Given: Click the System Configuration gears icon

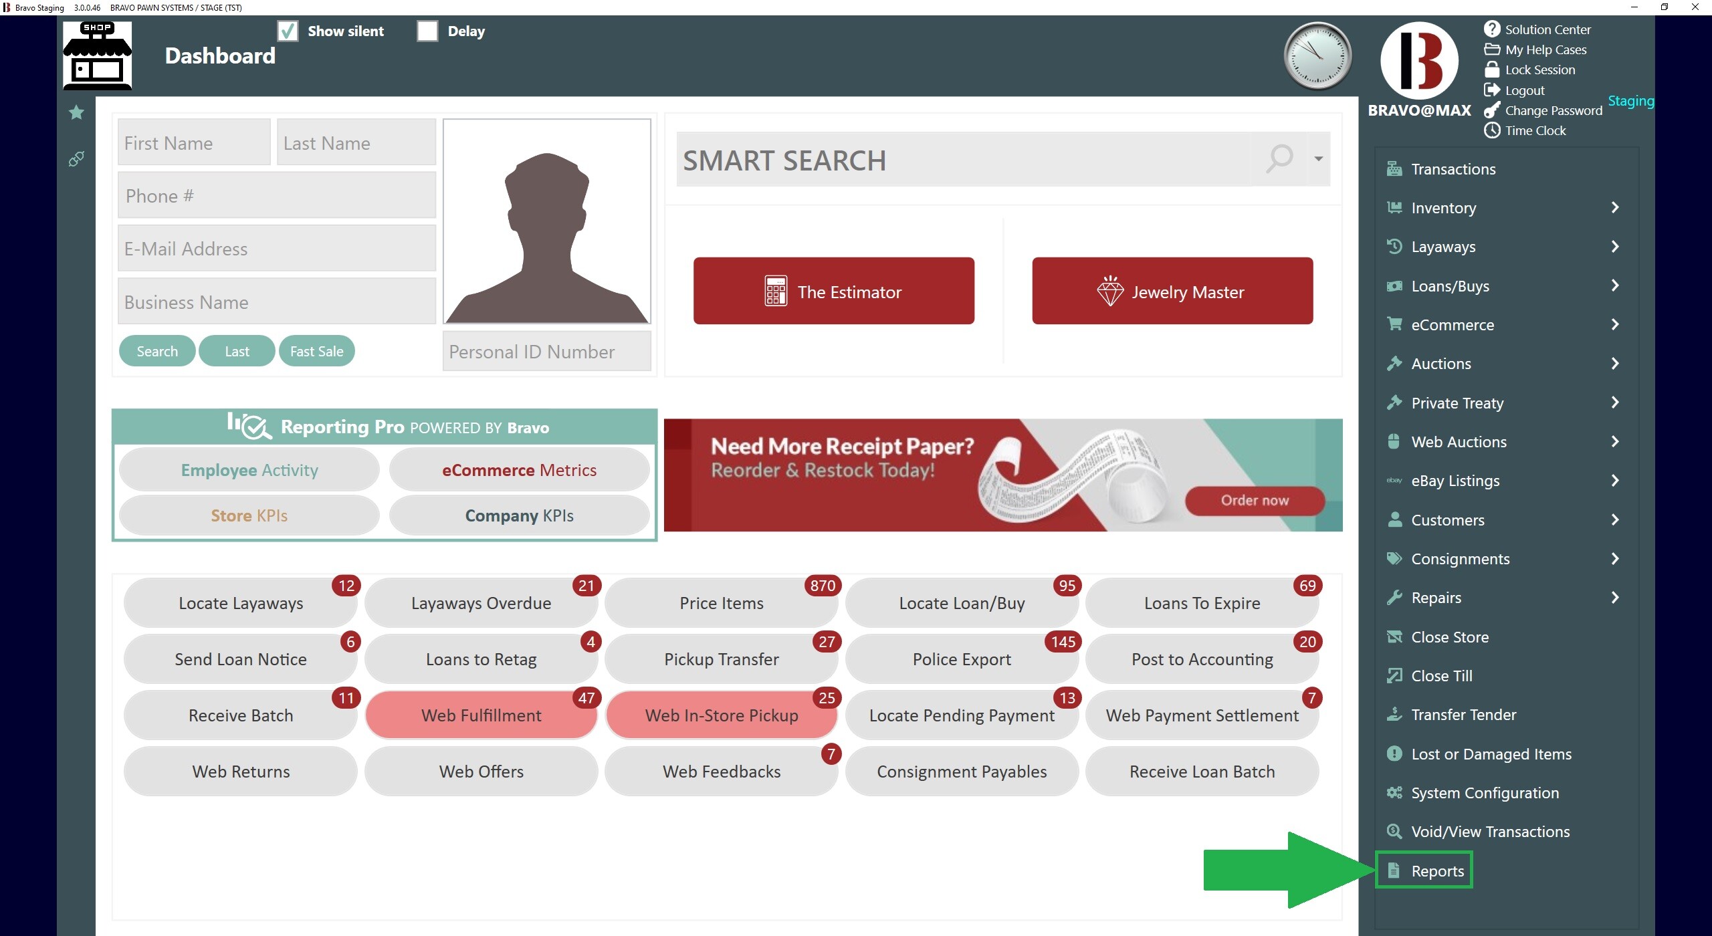Looking at the screenshot, I should tap(1394, 792).
